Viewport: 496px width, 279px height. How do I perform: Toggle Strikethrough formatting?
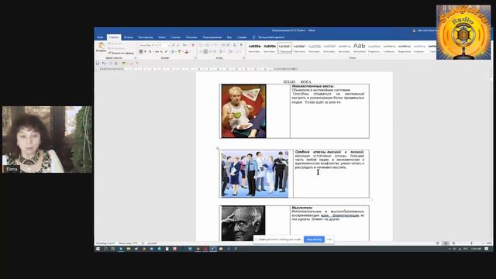point(157,52)
